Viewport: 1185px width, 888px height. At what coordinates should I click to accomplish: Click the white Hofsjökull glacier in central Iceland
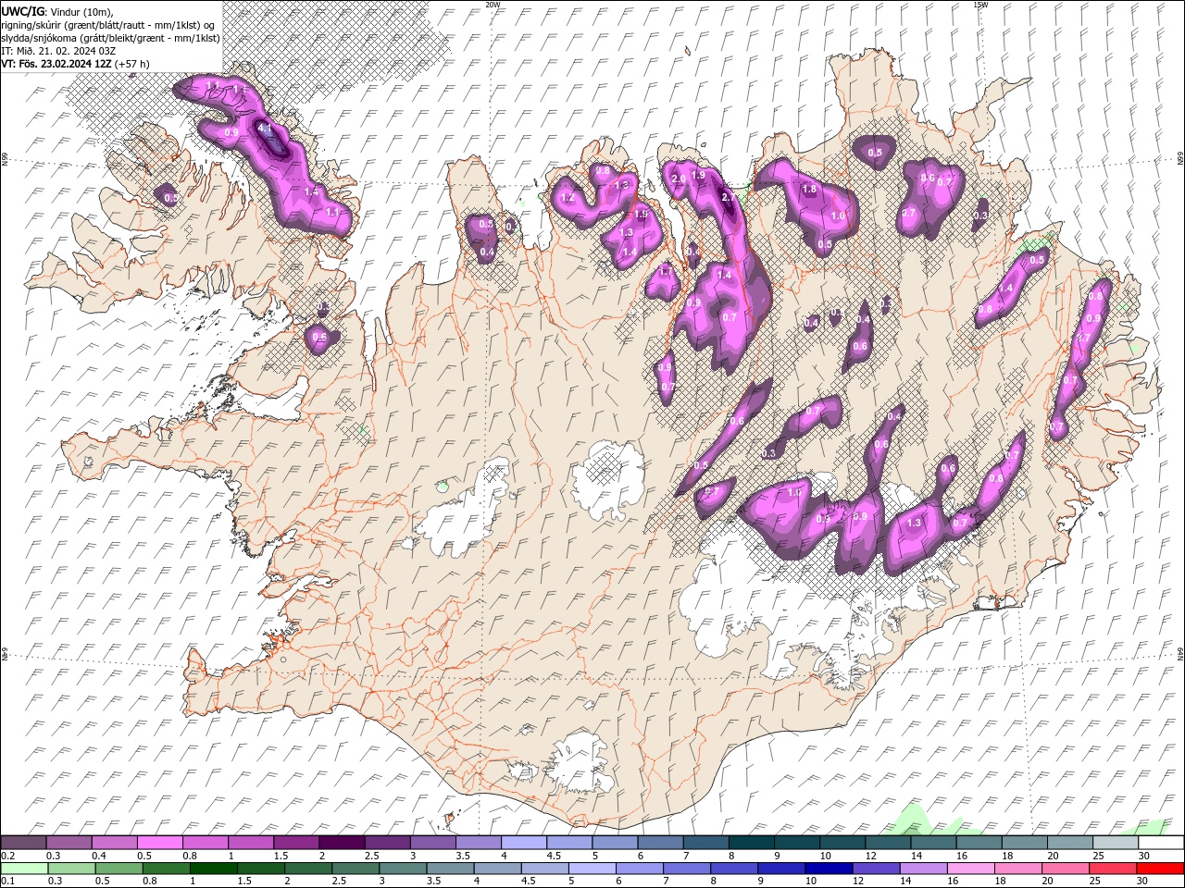tap(608, 479)
